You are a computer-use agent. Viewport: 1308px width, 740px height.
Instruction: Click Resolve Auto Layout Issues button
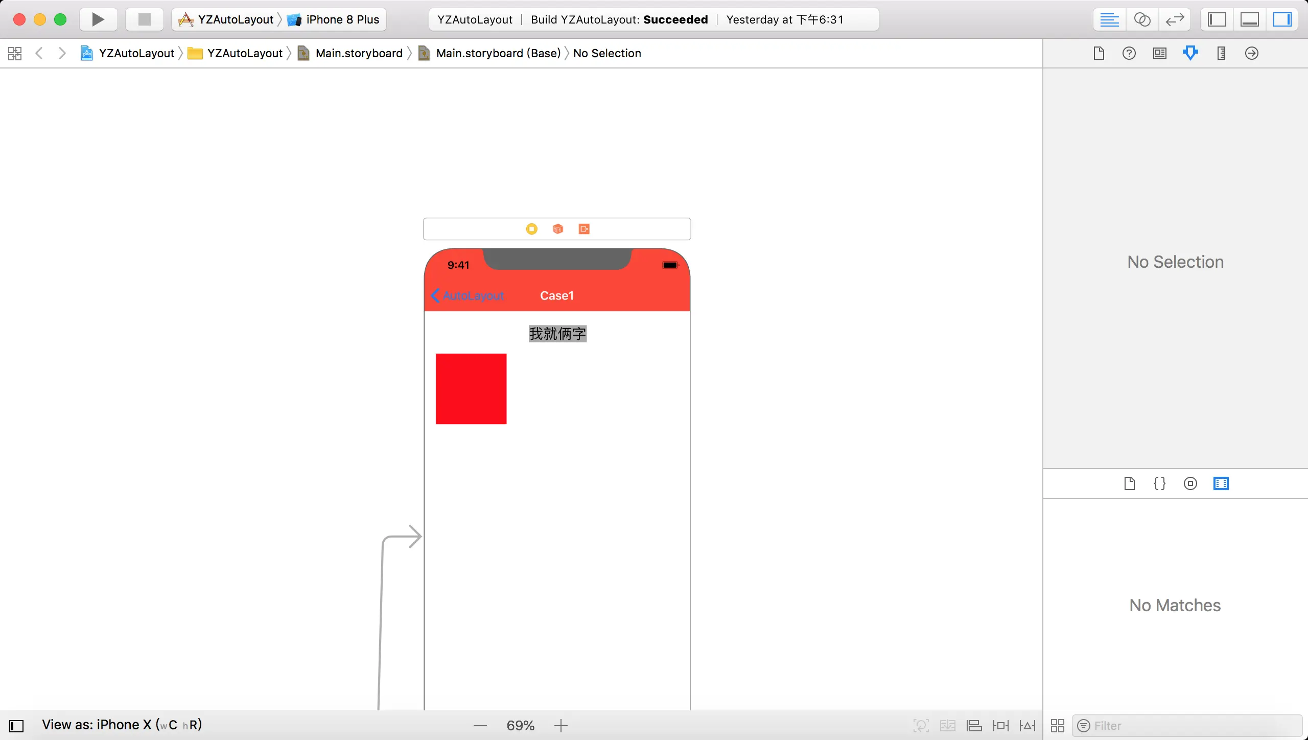pyautogui.click(x=1027, y=726)
